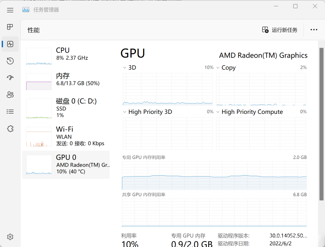The width and height of the screenshot is (325, 247).
Task: Click 运行新任务 button
Action: [x=280, y=30]
